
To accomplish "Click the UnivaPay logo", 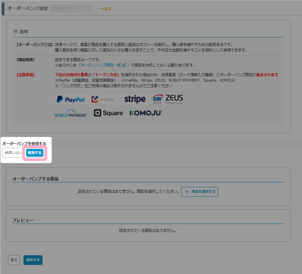I will pyautogui.click(x=103, y=99).
